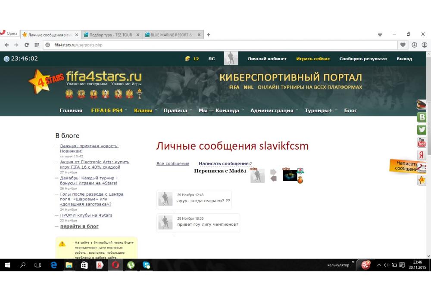This screenshot has width=431, height=301.
Task: Open Mad61 avatar thumbnail
Action: coord(290,175)
